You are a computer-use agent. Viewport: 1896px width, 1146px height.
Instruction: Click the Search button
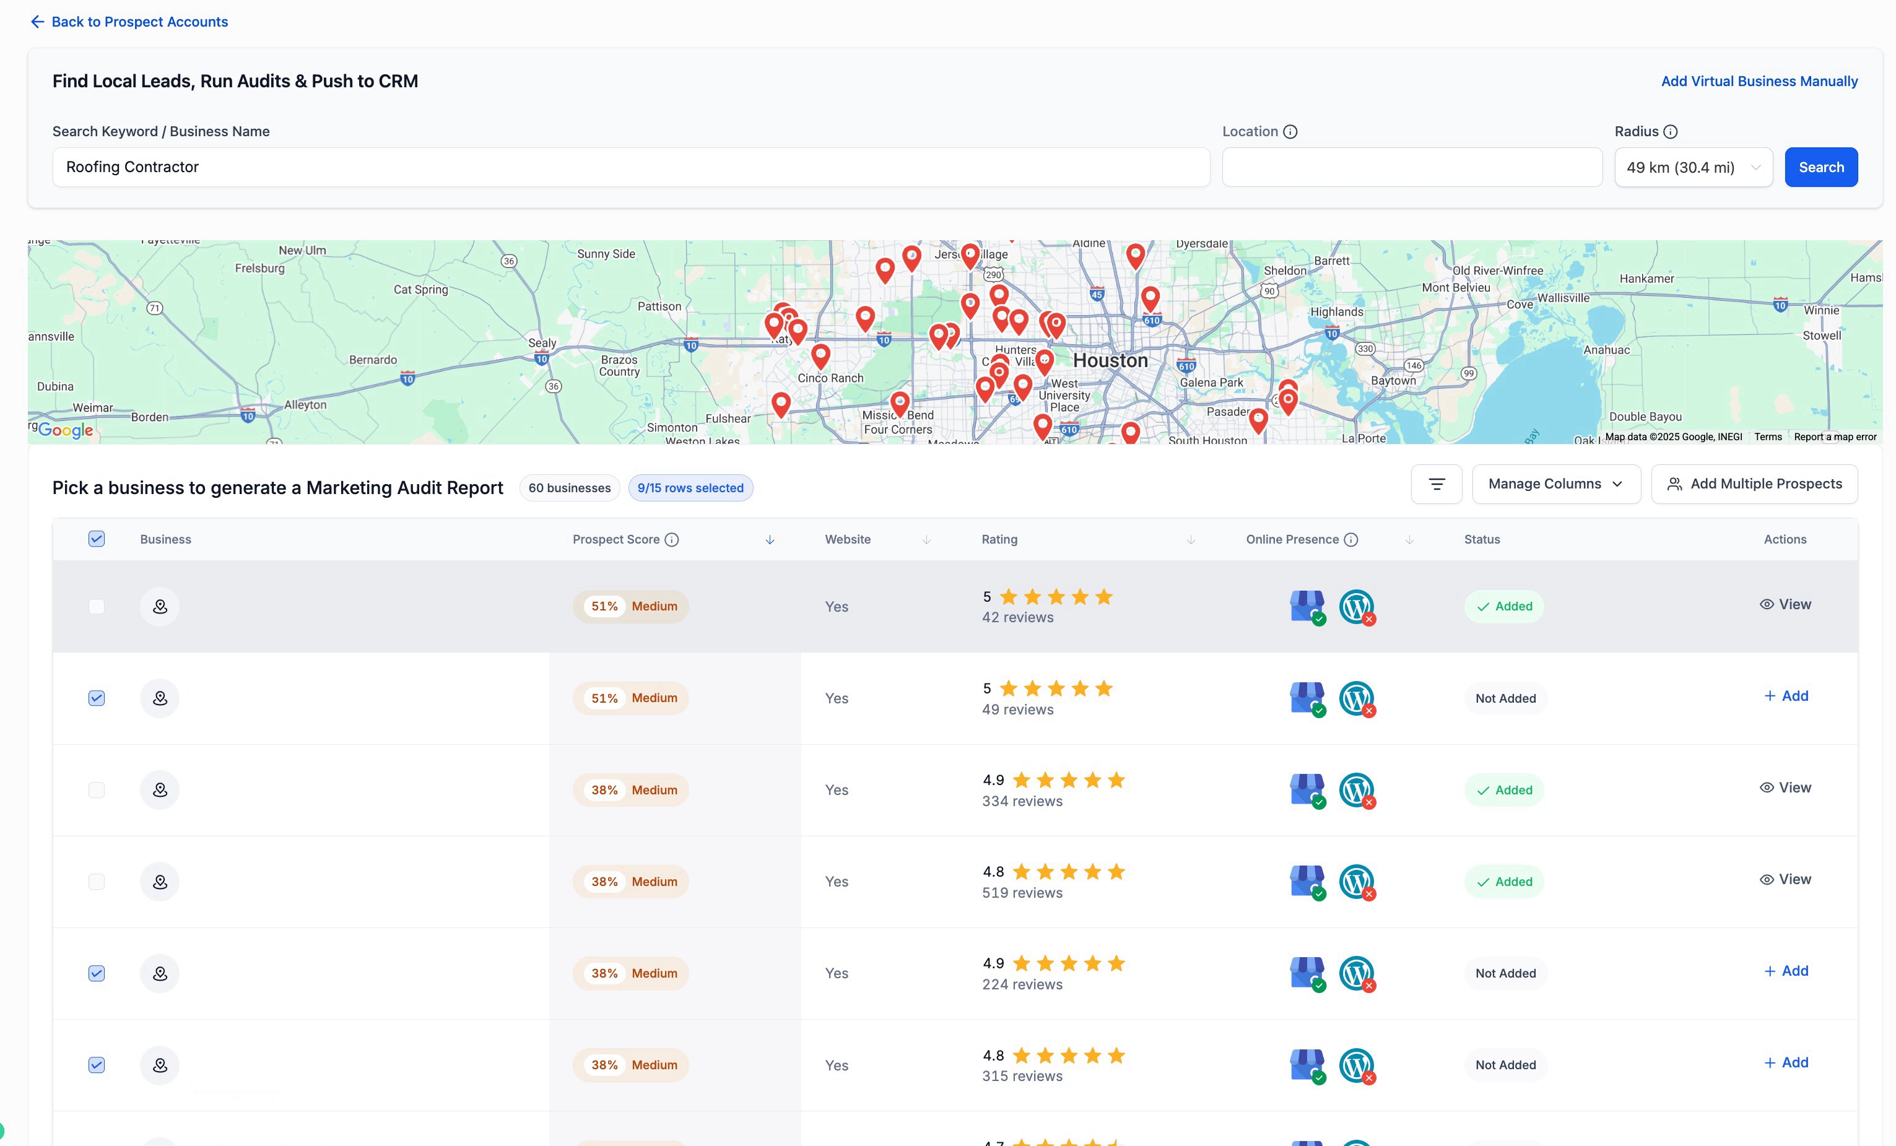point(1821,167)
